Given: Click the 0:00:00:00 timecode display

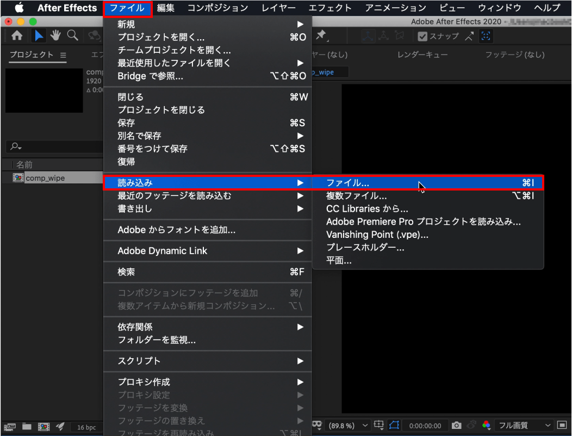Looking at the screenshot, I should click(425, 425).
